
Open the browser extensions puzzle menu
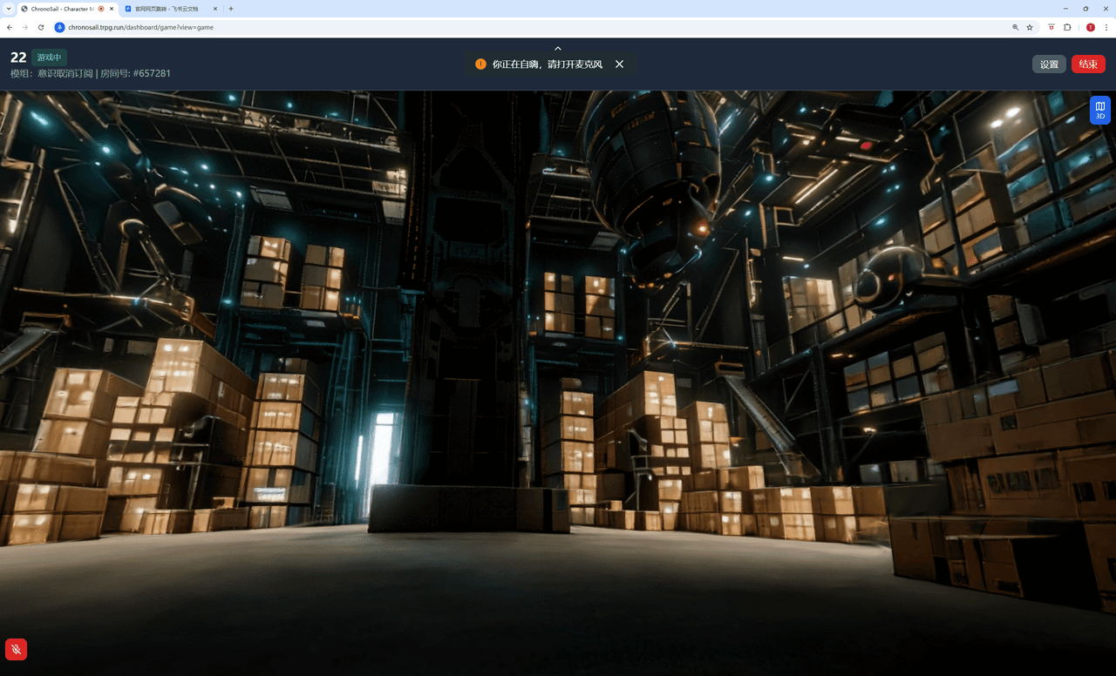(x=1067, y=27)
